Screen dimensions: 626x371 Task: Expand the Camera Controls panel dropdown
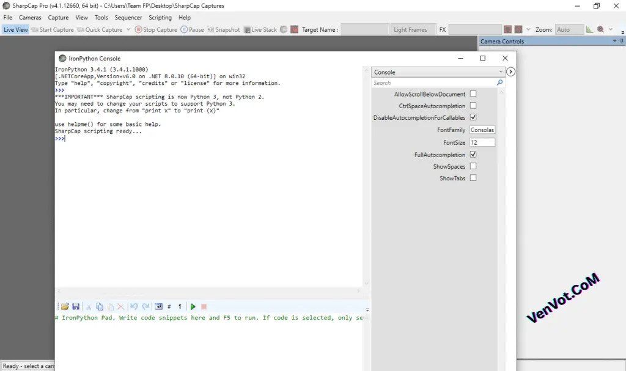[x=615, y=41]
